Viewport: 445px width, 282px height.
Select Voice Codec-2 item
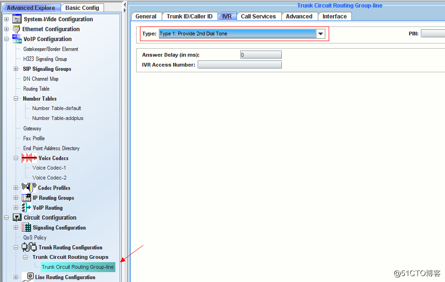tap(49, 178)
